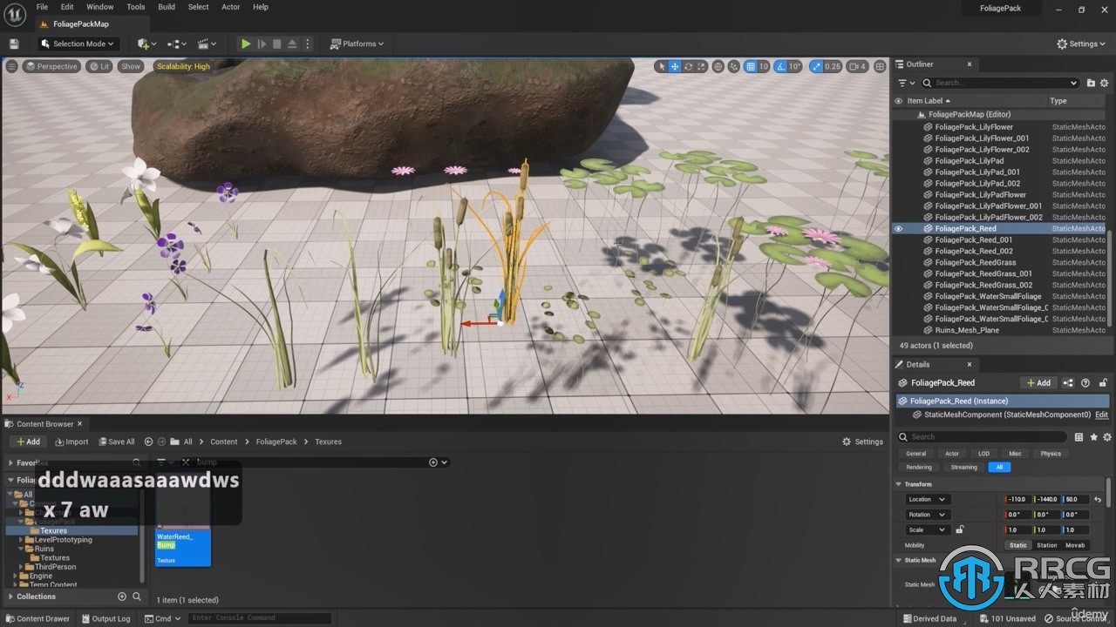Click the Location X value field
Image resolution: width=1116 pixels, height=627 pixels.
[x=1017, y=499]
